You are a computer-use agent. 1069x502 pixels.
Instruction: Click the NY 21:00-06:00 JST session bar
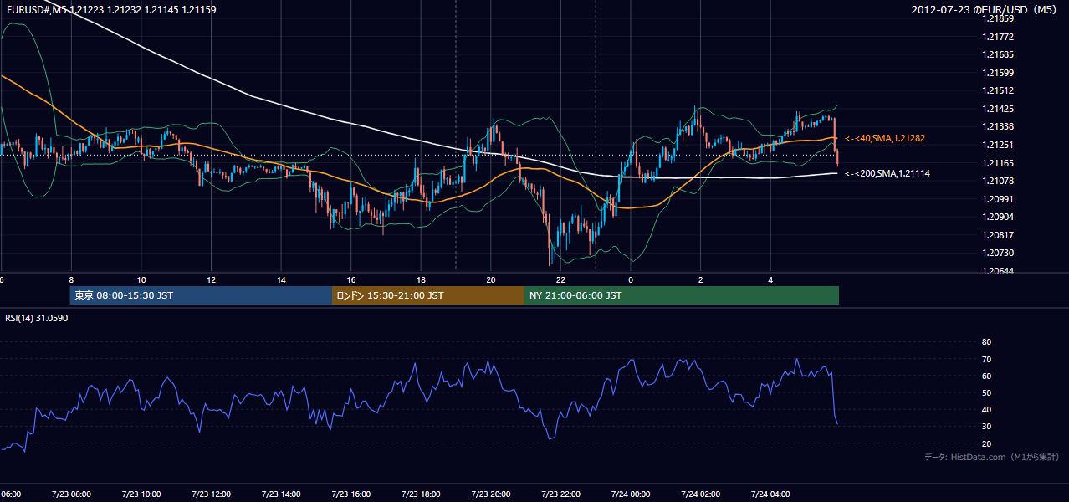tap(682, 295)
